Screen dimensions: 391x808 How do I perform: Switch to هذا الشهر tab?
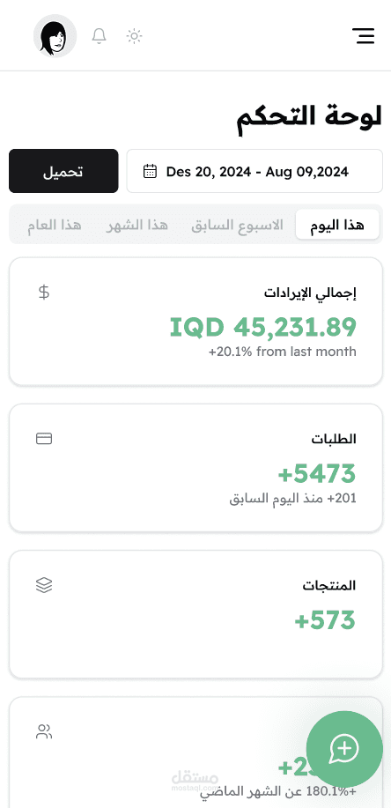pos(137,225)
